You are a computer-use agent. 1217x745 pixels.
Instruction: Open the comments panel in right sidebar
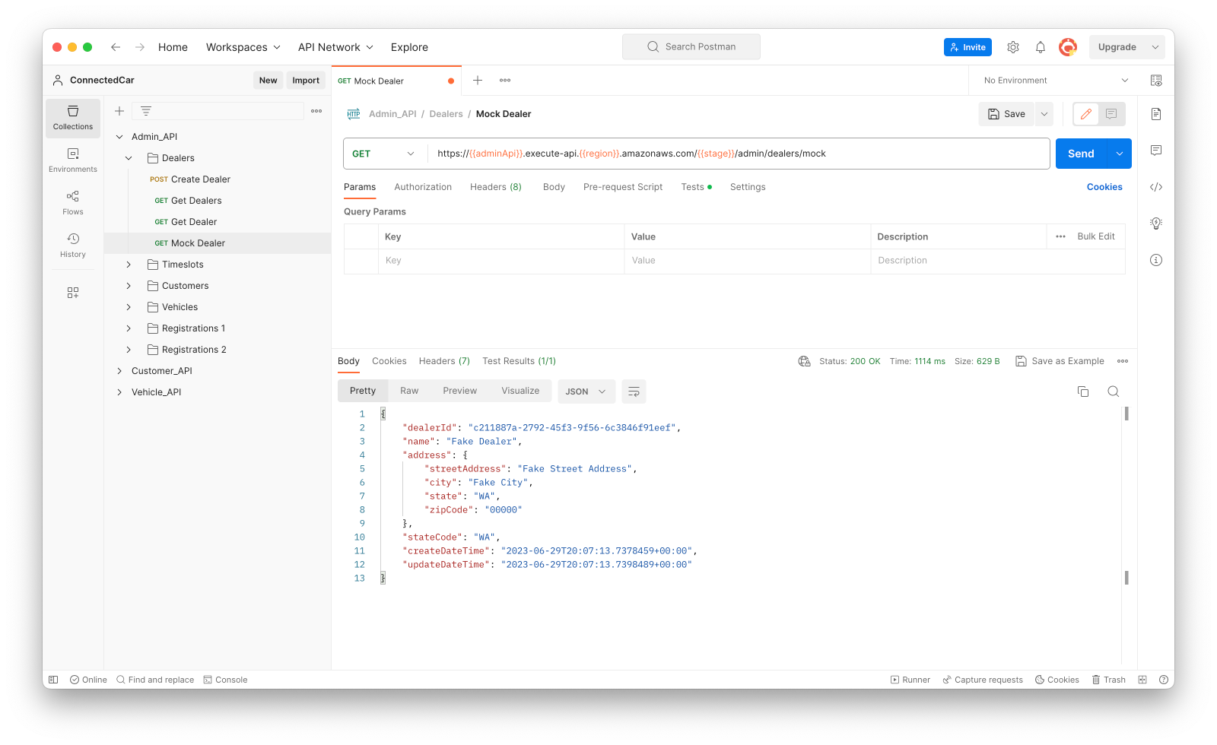pos(1156,151)
